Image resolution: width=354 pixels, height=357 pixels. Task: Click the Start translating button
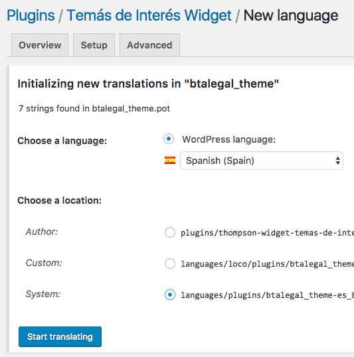60,336
